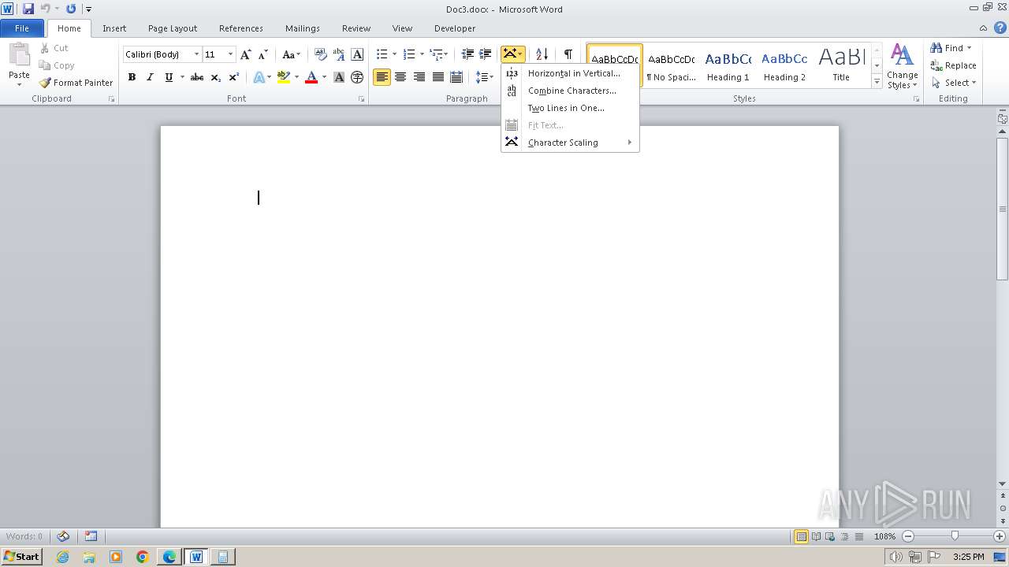This screenshot has height=567, width=1009.
Task: Click the Align Text Right icon
Action: [419, 77]
